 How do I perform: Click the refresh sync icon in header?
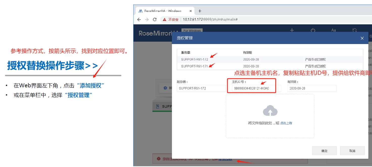coord(355,30)
